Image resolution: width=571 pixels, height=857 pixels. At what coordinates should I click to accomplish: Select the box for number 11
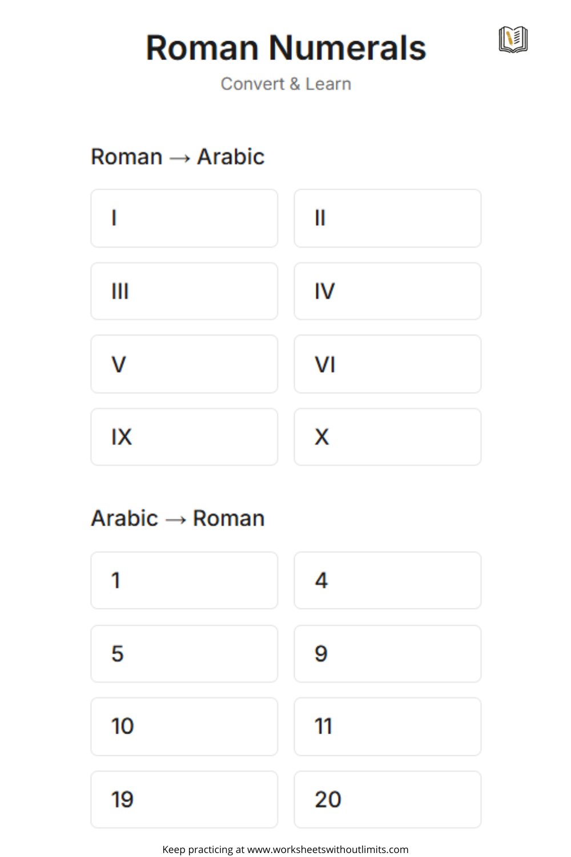pos(387,726)
